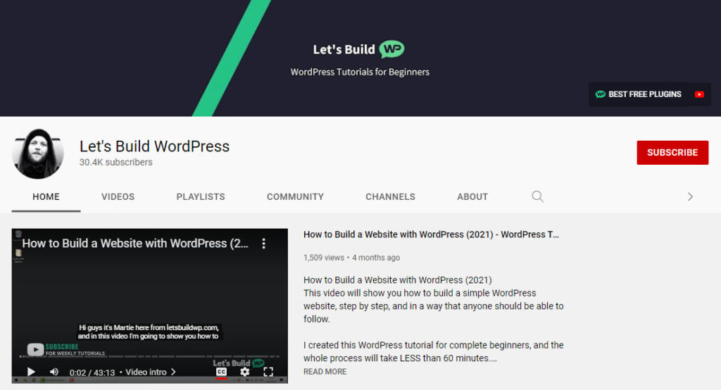721x390 pixels.
Task: Expand the Video intro chapter chevron
Action: coord(173,372)
